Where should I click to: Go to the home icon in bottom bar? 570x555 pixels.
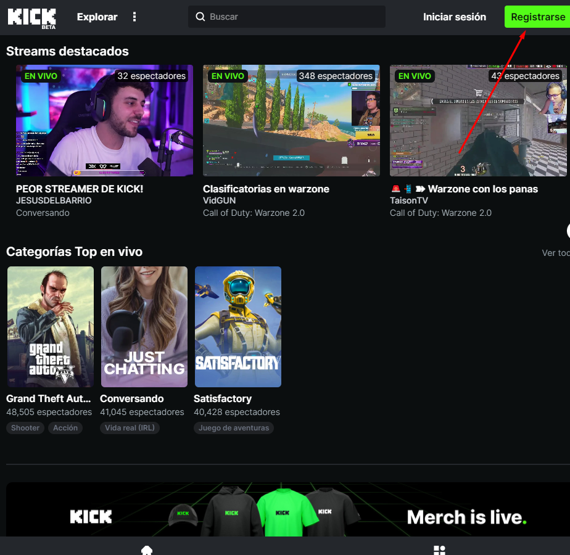(146, 549)
